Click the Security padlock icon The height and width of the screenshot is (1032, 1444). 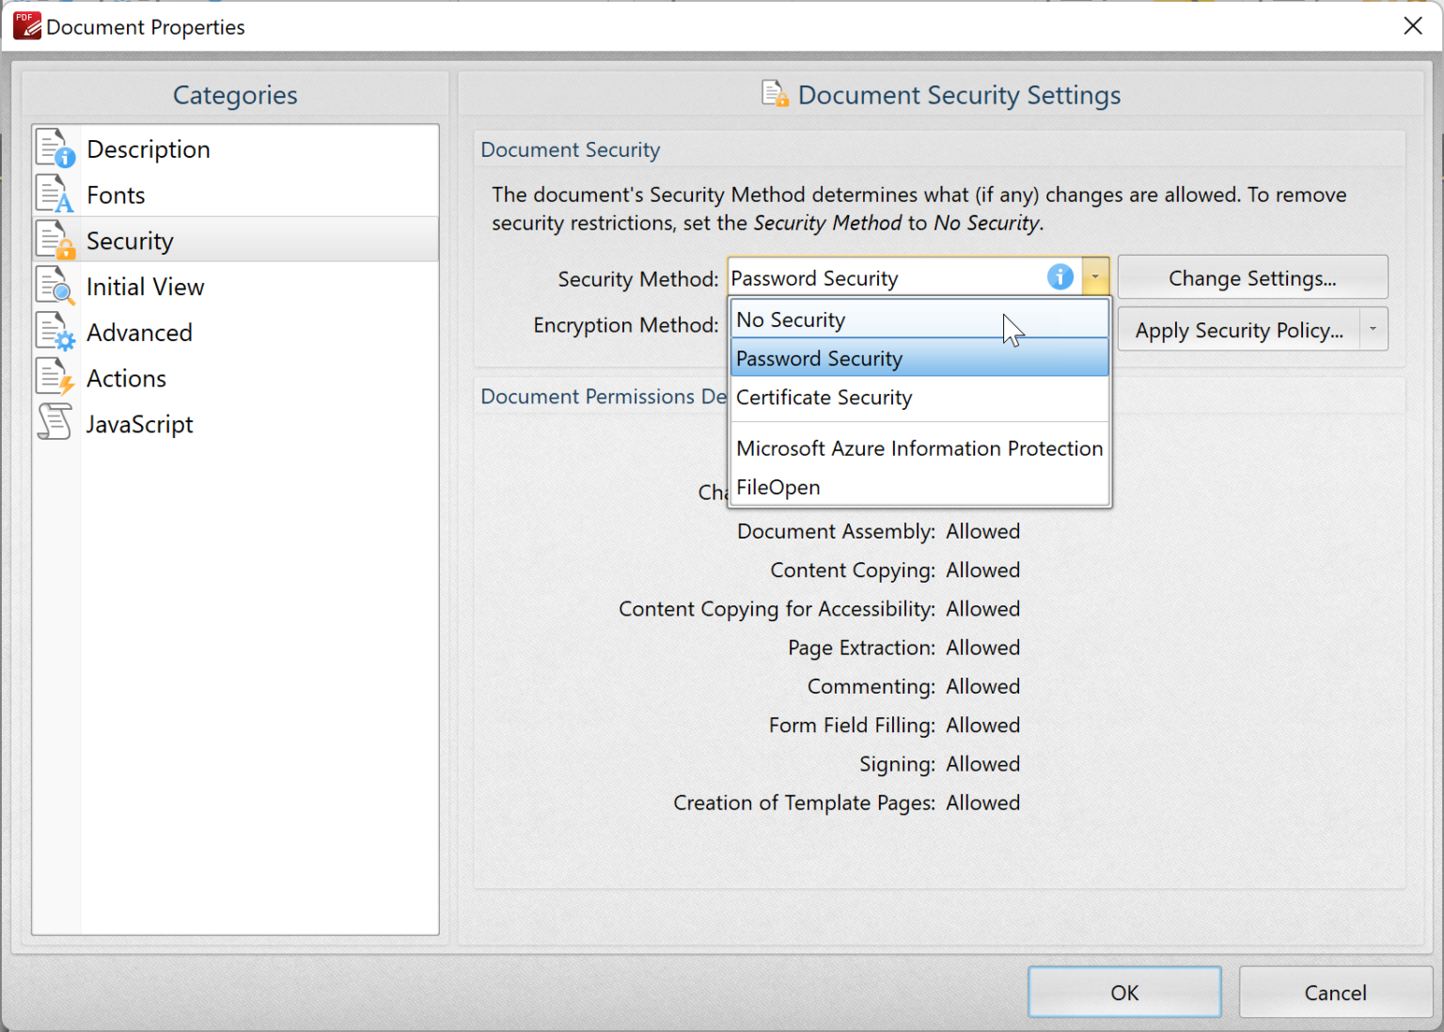point(55,239)
